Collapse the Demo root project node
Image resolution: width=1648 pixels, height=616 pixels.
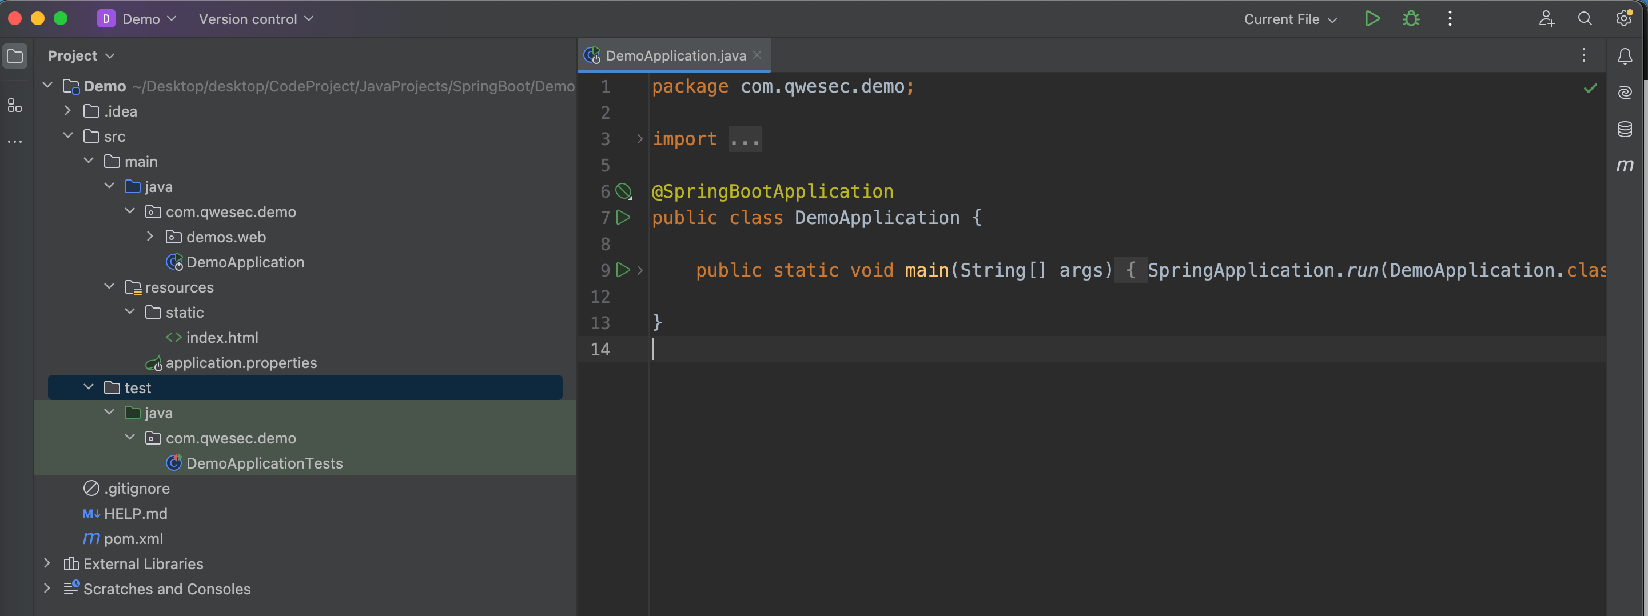tap(47, 85)
